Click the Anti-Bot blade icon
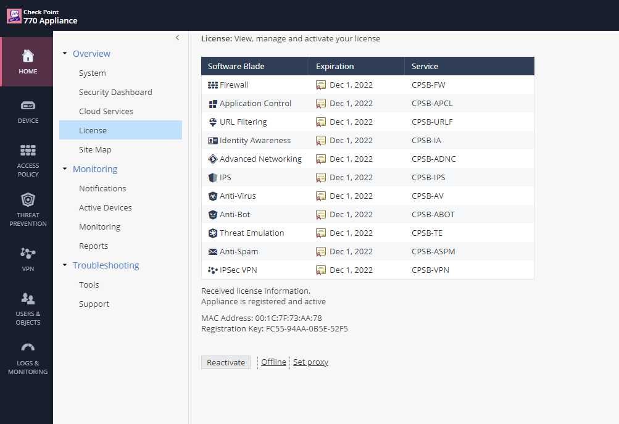Screen dimensions: 619x424 [213, 215]
